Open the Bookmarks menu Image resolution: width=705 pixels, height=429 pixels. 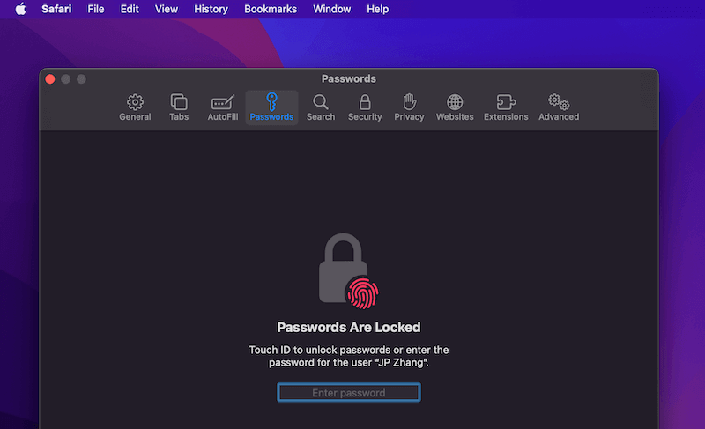[271, 9]
